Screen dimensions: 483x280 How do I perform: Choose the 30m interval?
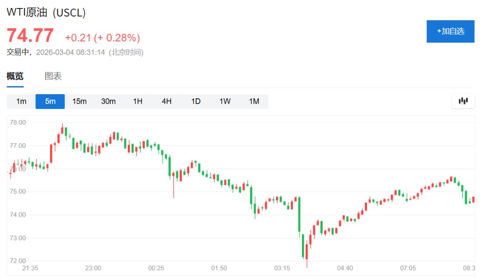(x=108, y=101)
